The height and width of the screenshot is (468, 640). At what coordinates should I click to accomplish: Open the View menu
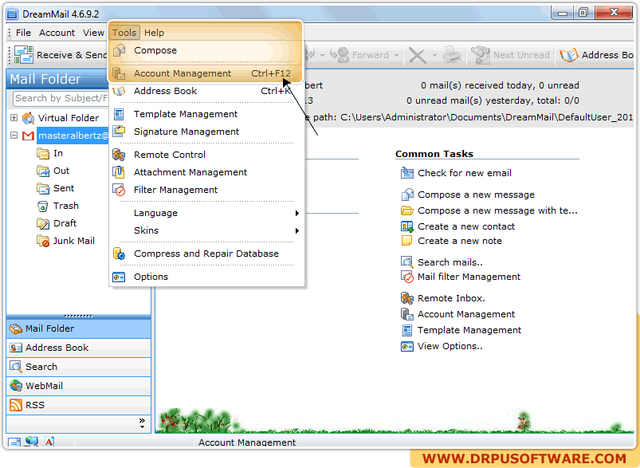click(x=93, y=33)
